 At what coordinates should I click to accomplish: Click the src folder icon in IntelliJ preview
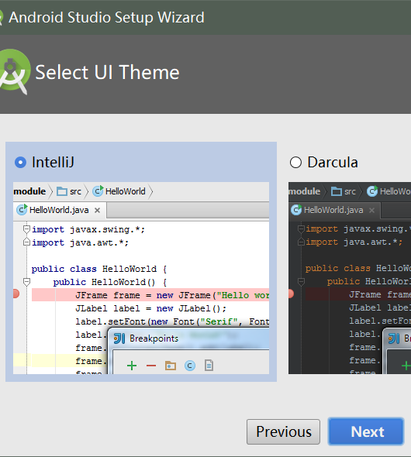pos(62,191)
